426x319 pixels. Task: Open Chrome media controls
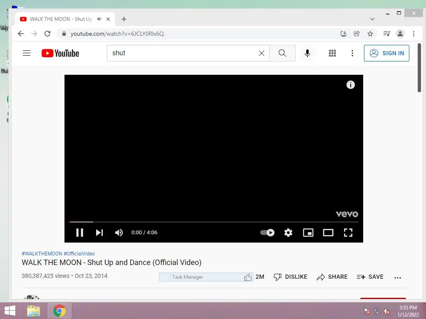point(386,34)
